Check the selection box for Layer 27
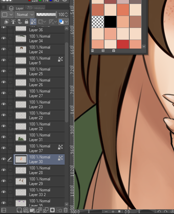This screenshot has height=214, width=174. [10, 93]
